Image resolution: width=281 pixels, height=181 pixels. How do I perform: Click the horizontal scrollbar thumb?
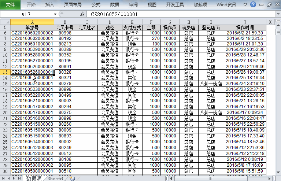(x=211, y=178)
